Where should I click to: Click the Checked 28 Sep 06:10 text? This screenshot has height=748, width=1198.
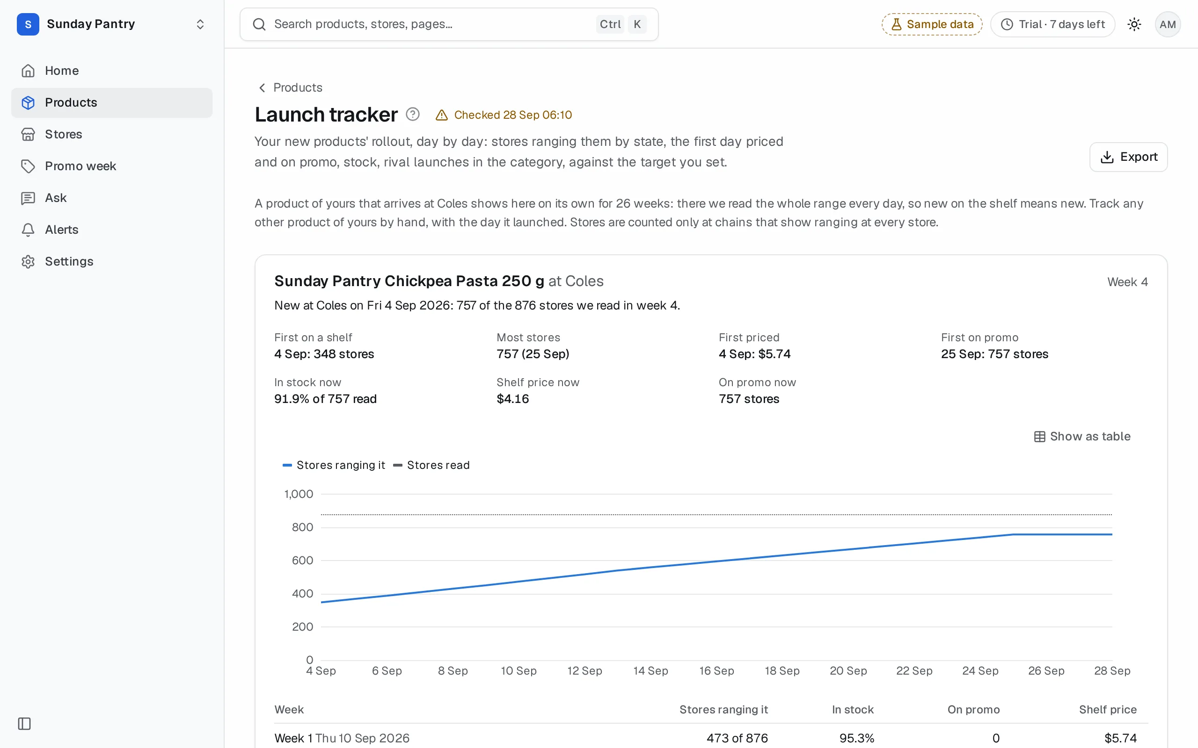(513, 115)
